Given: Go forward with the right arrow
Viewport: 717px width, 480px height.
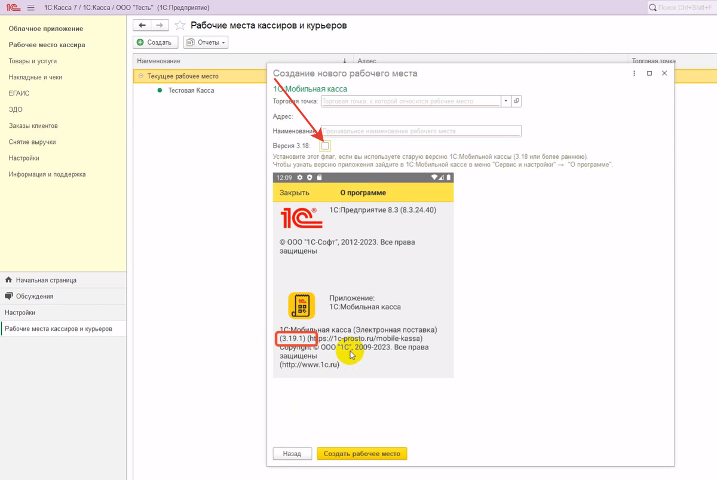Looking at the screenshot, I should 160,26.
